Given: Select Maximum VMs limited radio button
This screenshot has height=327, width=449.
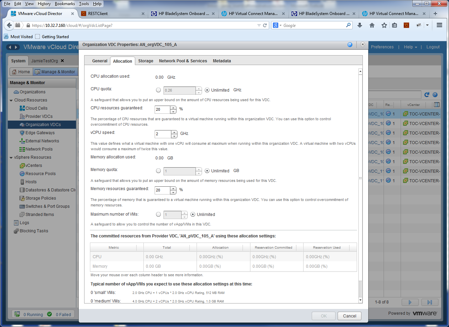Looking at the screenshot, I should (x=158, y=215).
